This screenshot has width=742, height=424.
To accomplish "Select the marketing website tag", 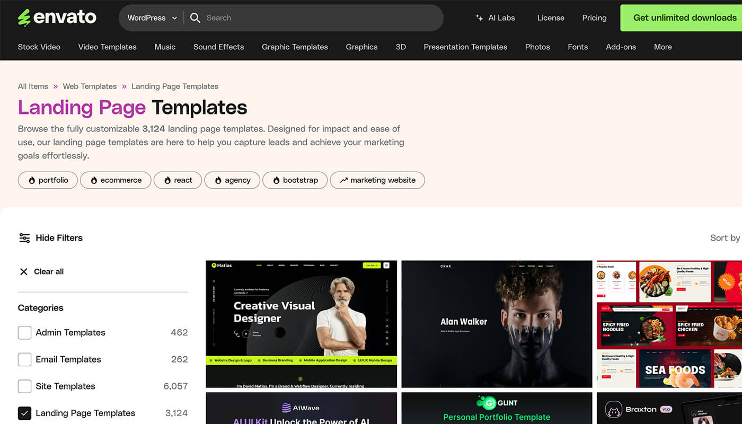I will pyautogui.click(x=377, y=180).
